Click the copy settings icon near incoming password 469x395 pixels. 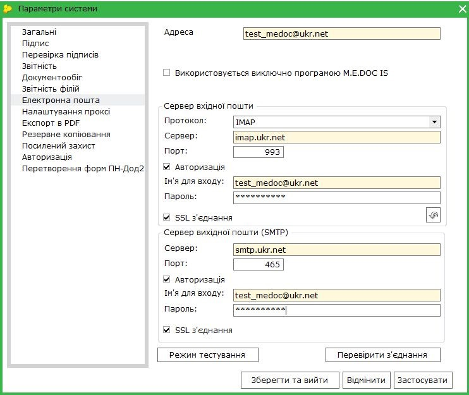(x=433, y=216)
